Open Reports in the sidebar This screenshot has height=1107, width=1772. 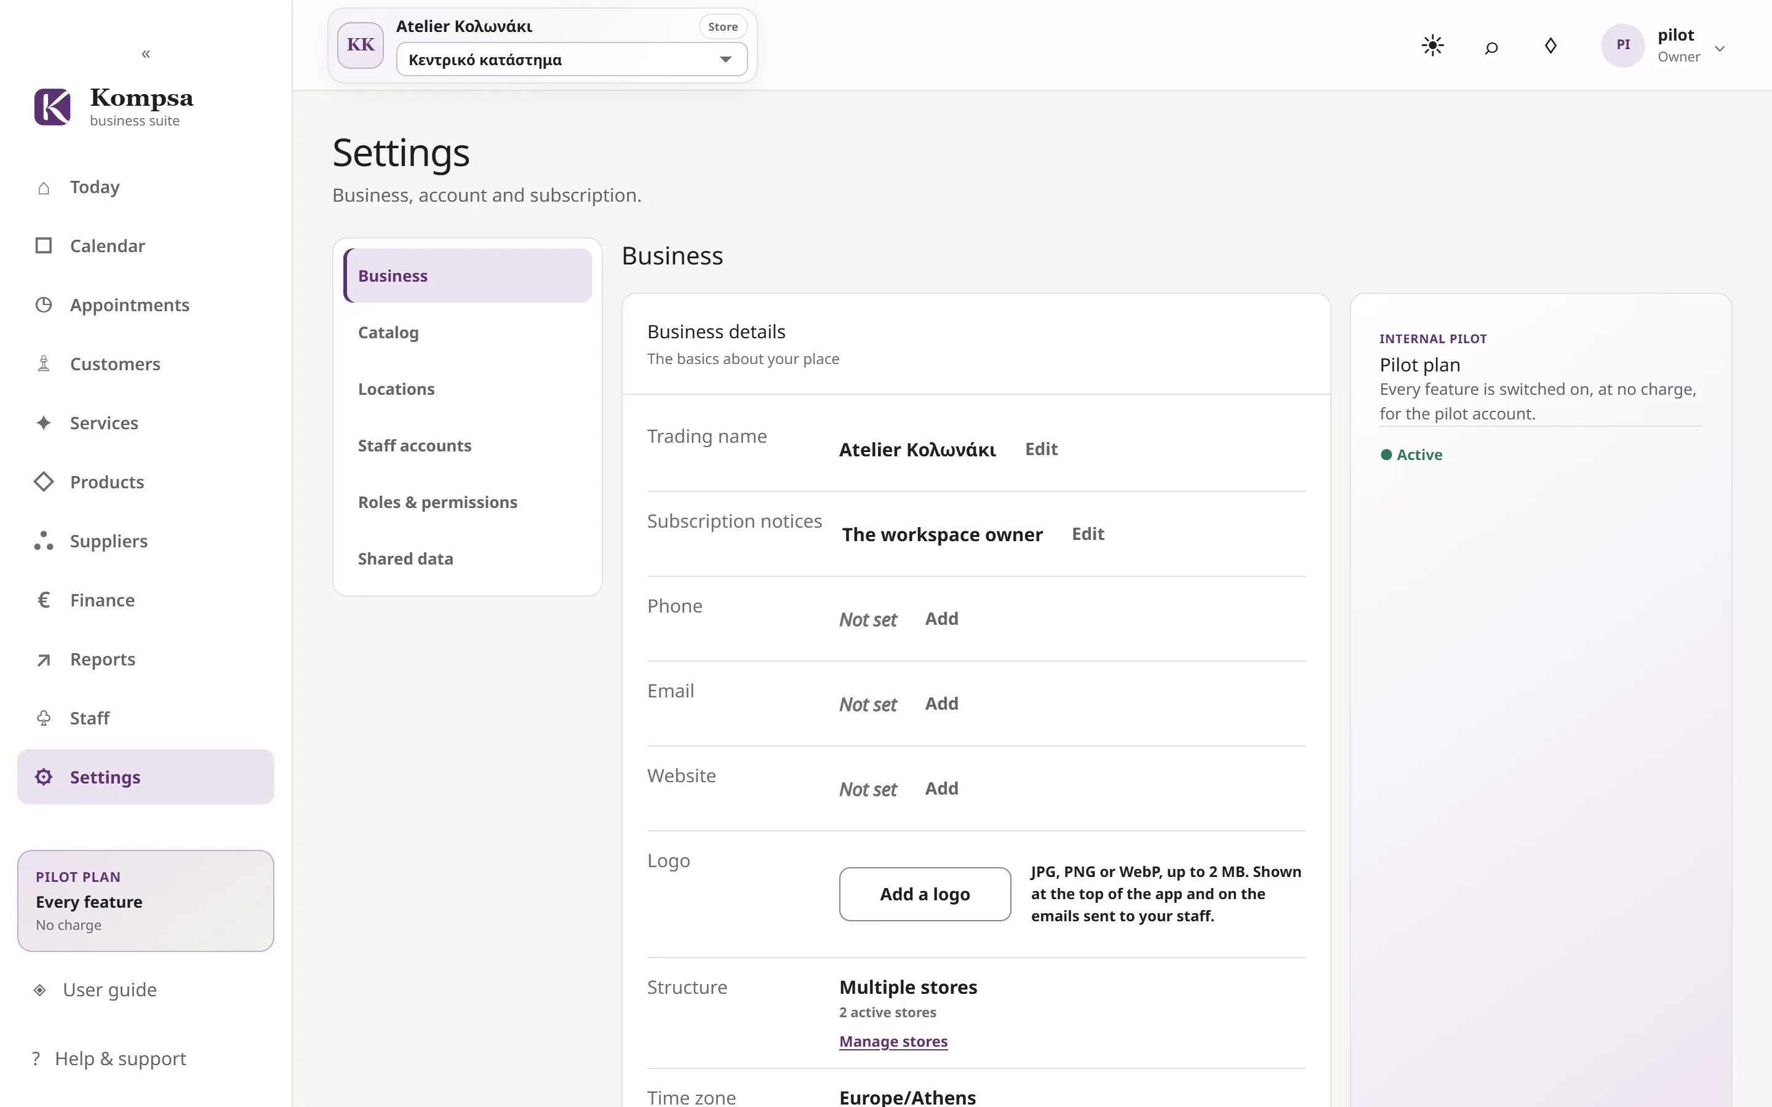[x=146, y=660]
